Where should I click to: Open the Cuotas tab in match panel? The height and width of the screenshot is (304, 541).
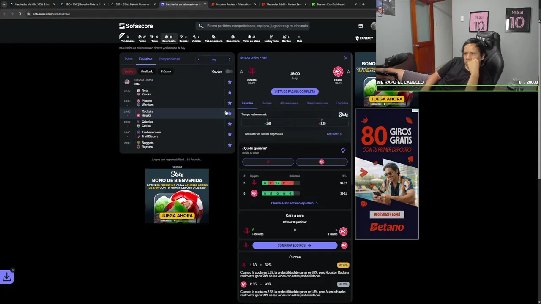(266, 103)
